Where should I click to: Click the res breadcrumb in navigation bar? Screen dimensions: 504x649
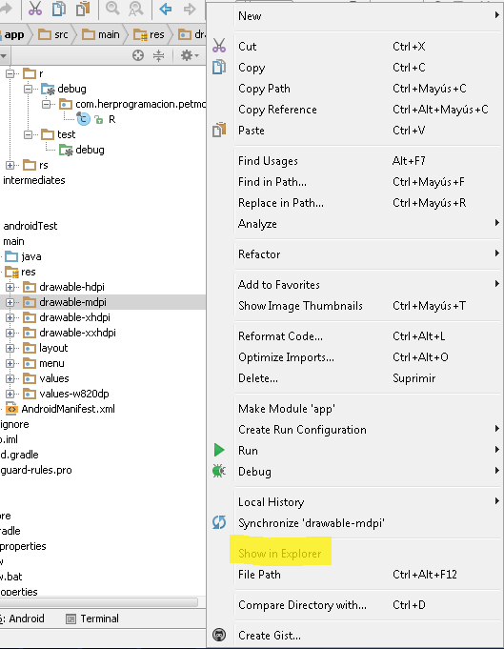point(150,34)
